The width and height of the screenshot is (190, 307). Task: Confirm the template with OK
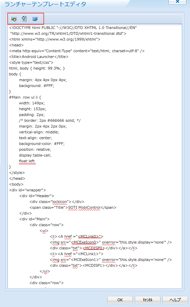tap(120, 300)
